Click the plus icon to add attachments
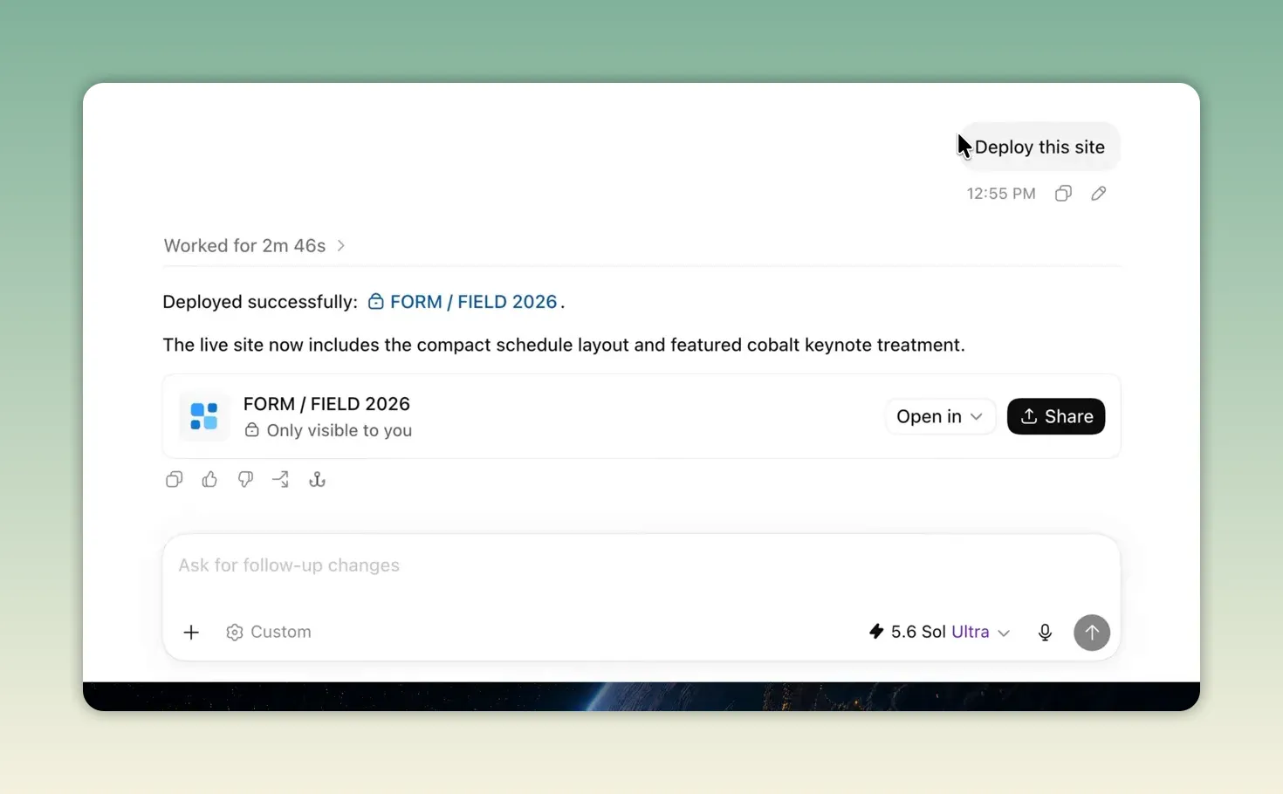Image resolution: width=1283 pixels, height=794 pixels. tap(191, 633)
